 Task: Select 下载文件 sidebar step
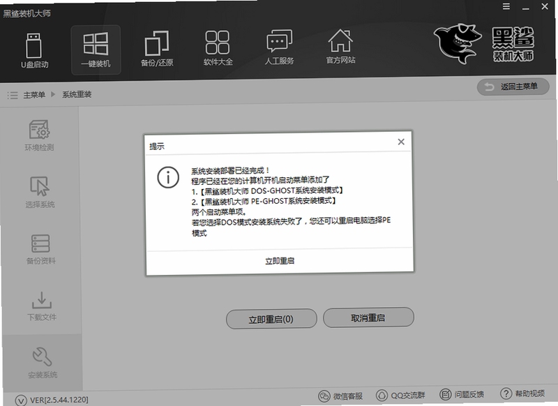click(x=42, y=306)
